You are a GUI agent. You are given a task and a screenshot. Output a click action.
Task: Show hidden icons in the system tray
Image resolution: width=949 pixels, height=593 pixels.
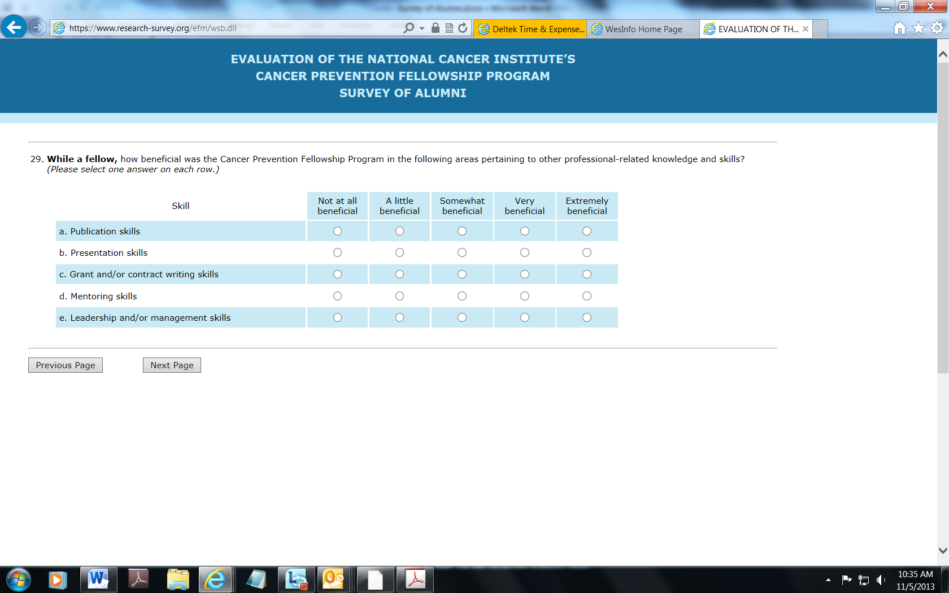pyautogui.click(x=828, y=579)
